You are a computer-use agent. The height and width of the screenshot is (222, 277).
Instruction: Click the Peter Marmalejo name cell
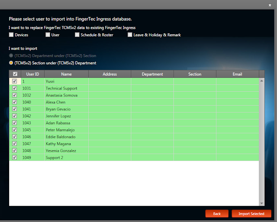click(66, 130)
